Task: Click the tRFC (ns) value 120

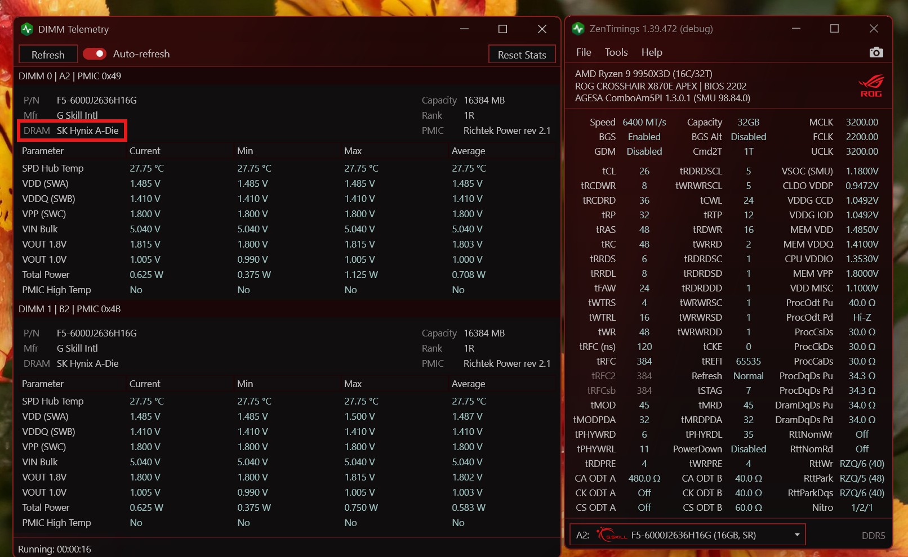Action: (x=644, y=347)
